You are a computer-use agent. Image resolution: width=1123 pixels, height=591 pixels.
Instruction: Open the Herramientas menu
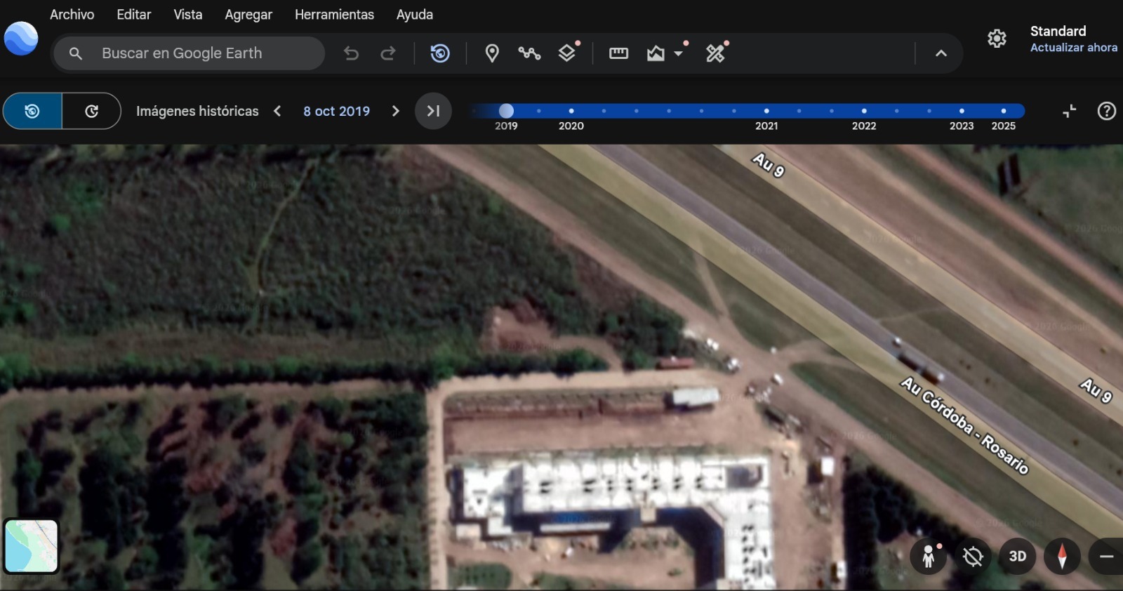click(334, 14)
